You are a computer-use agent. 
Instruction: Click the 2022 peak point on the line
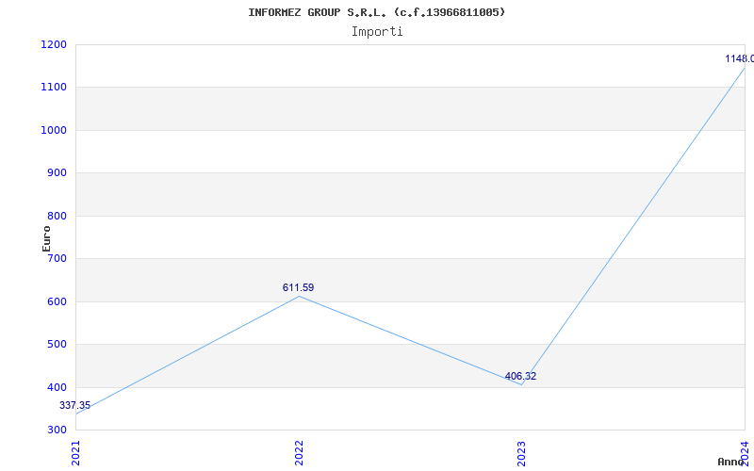(299, 296)
